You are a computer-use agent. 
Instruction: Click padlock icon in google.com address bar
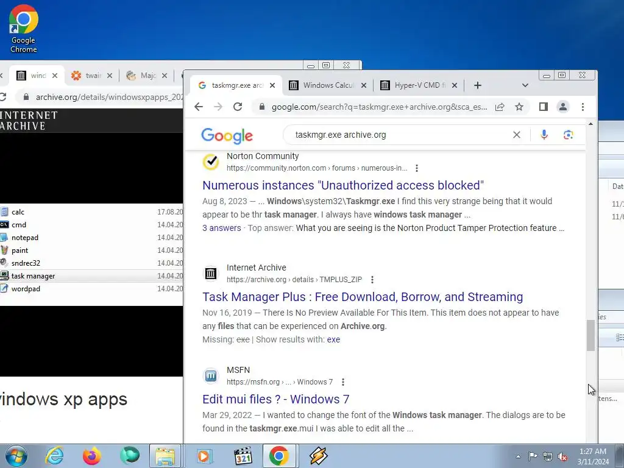pos(262,107)
